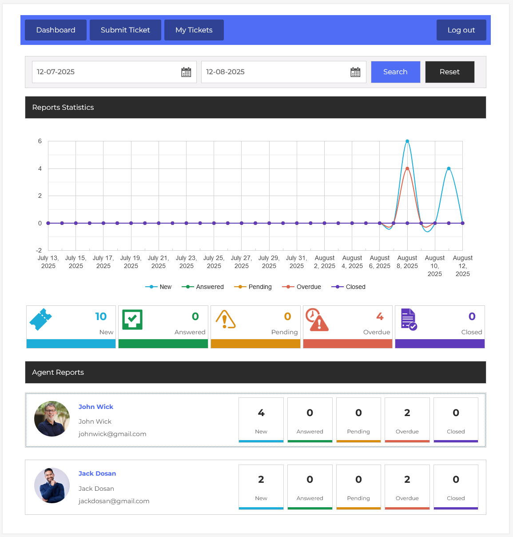Toggle Overdue series in the chart legend
Viewport: 513px width, 537px height.
302,287
